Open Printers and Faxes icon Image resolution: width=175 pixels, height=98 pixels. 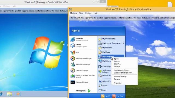[x=100, y=76]
